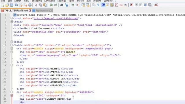The height and width of the screenshot is (104, 185).
Task: Undo the last edit via green arrow
Action: pos(51,5)
